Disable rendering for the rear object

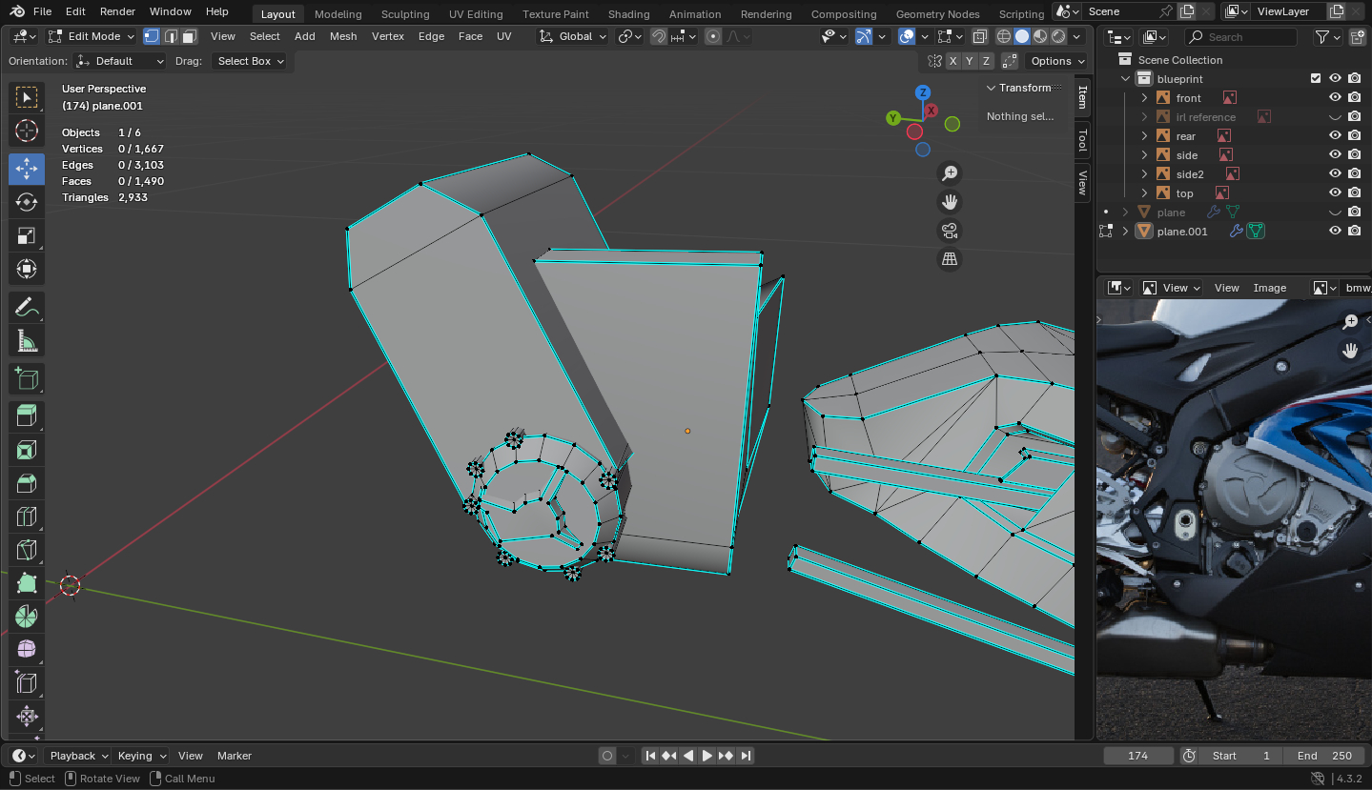1354,136
